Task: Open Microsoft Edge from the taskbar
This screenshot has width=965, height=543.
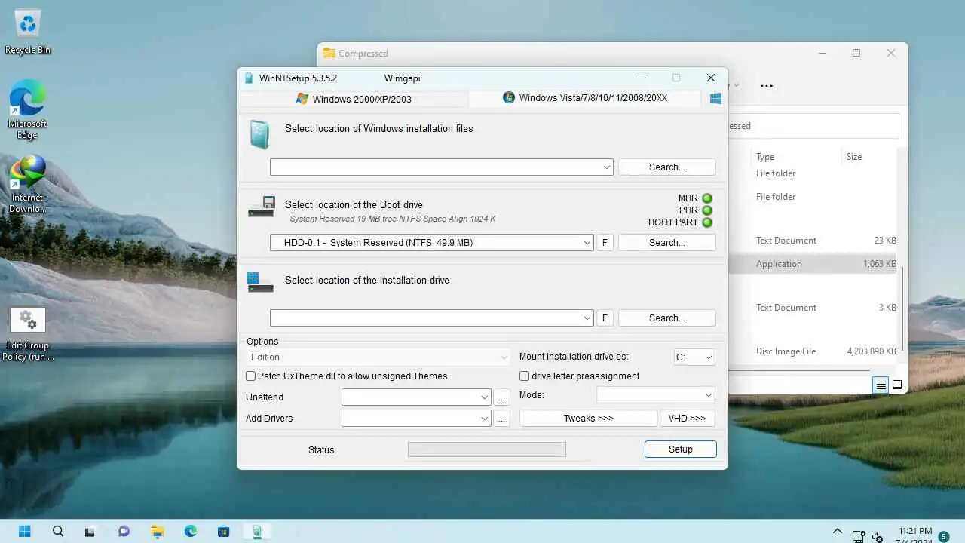Action: click(x=190, y=531)
